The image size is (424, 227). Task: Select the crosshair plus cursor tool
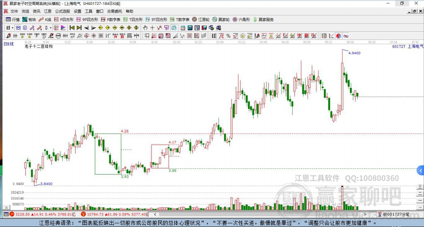tap(152, 28)
